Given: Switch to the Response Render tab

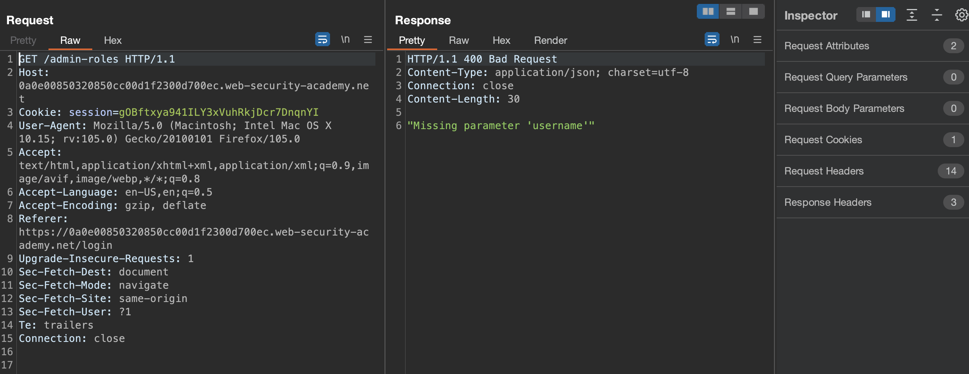Looking at the screenshot, I should [550, 40].
